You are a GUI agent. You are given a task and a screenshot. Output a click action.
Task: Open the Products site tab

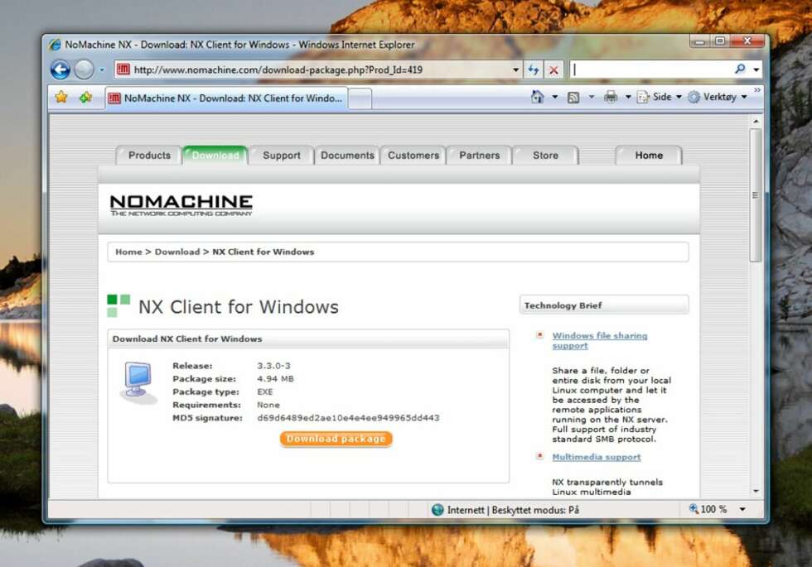pyautogui.click(x=149, y=156)
